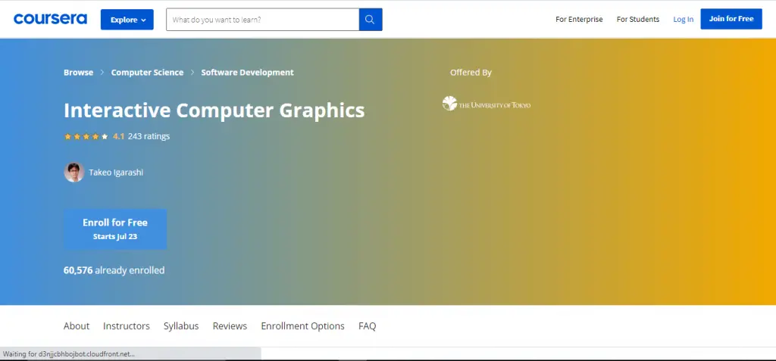This screenshot has width=776, height=361.
Task: Jump to the Enrollment Options tab
Action: coord(302,326)
